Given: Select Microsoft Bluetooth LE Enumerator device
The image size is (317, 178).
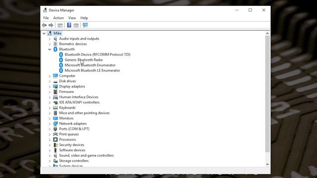Looking at the screenshot, I should coord(93,70).
